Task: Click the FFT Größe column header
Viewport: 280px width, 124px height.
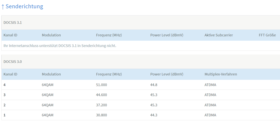Action: click(269, 35)
